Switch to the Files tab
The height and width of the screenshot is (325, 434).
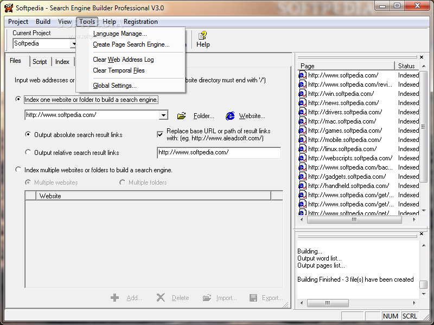point(16,61)
